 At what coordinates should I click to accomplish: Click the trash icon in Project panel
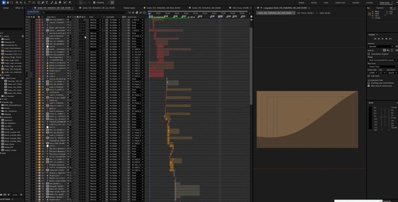coord(21,195)
